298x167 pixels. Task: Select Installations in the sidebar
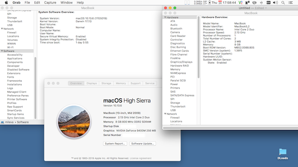tap(14, 84)
